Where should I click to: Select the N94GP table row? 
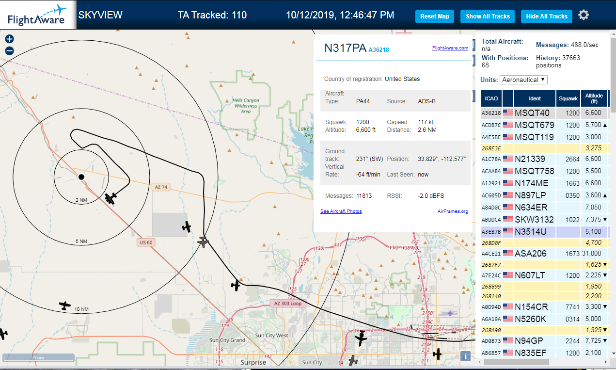tap(545, 340)
